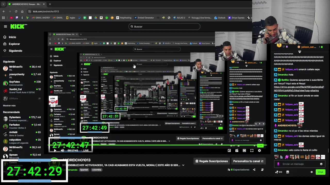The height and width of the screenshot is (185, 330).
Task: Open yosoychanty channel in Siguiendo list
Action: (x=22, y=76)
